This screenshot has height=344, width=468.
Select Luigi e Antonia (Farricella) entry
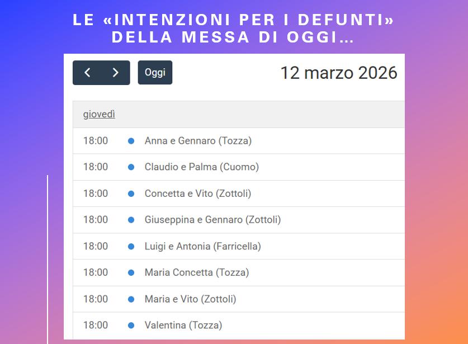point(202,246)
